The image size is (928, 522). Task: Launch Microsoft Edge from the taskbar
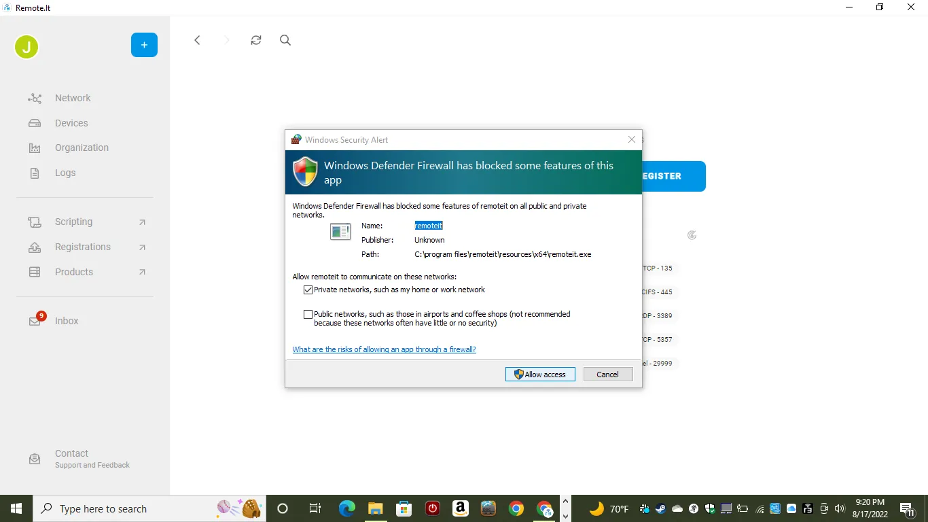click(347, 508)
